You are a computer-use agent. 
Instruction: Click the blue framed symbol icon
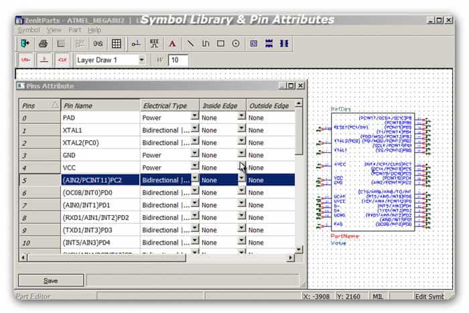pos(254,44)
